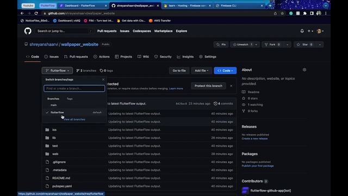Open the 0 tags link
Viewport: 348px width, 196px height.
coord(107,70)
